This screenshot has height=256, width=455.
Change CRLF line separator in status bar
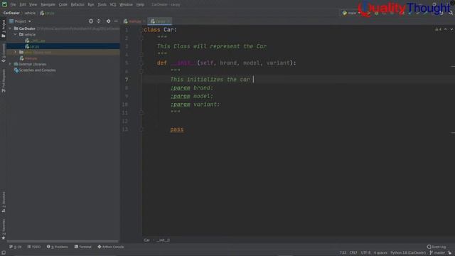(353, 253)
